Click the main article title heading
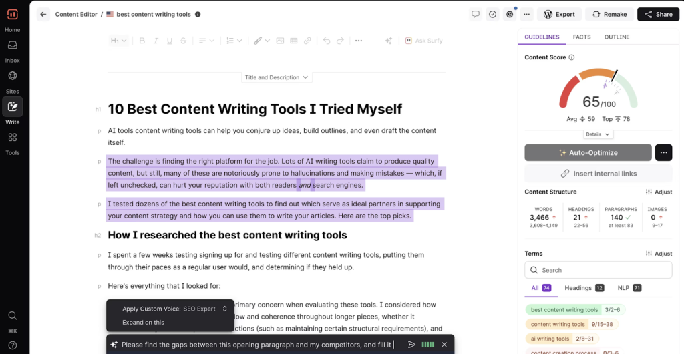 click(x=254, y=109)
